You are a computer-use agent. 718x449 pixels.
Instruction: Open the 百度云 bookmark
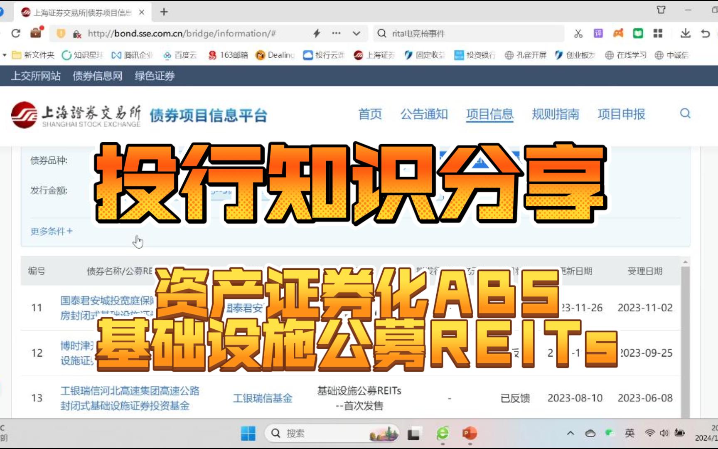click(x=180, y=55)
